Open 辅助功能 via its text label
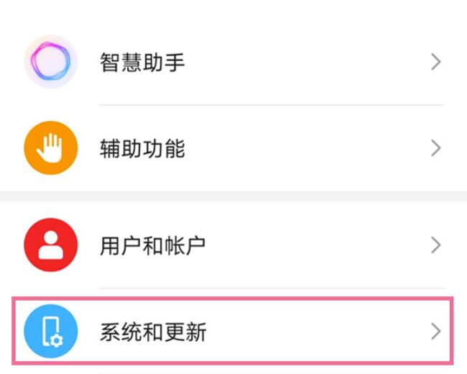This screenshot has width=467, height=374. point(142,148)
